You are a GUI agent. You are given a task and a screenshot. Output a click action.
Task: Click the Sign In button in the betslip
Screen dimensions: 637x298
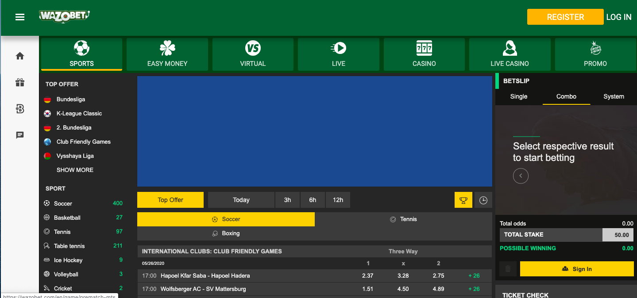(x=576, y=269)
